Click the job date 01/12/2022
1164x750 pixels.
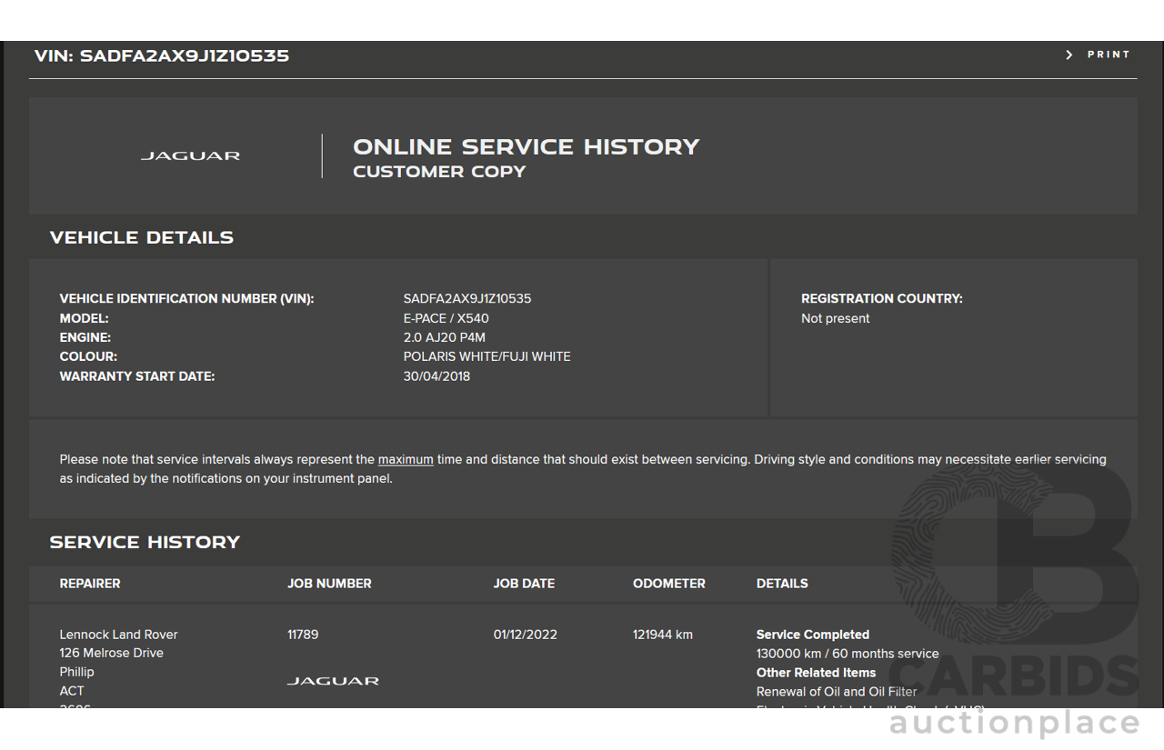click(x=525, y=635)
